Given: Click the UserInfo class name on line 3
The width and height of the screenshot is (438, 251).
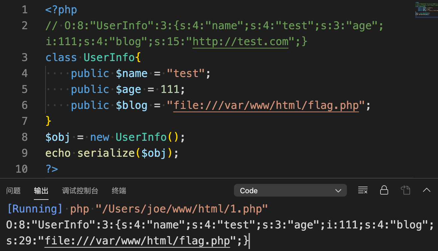Looking at the screenshot, I should click(x=109, y=57).
